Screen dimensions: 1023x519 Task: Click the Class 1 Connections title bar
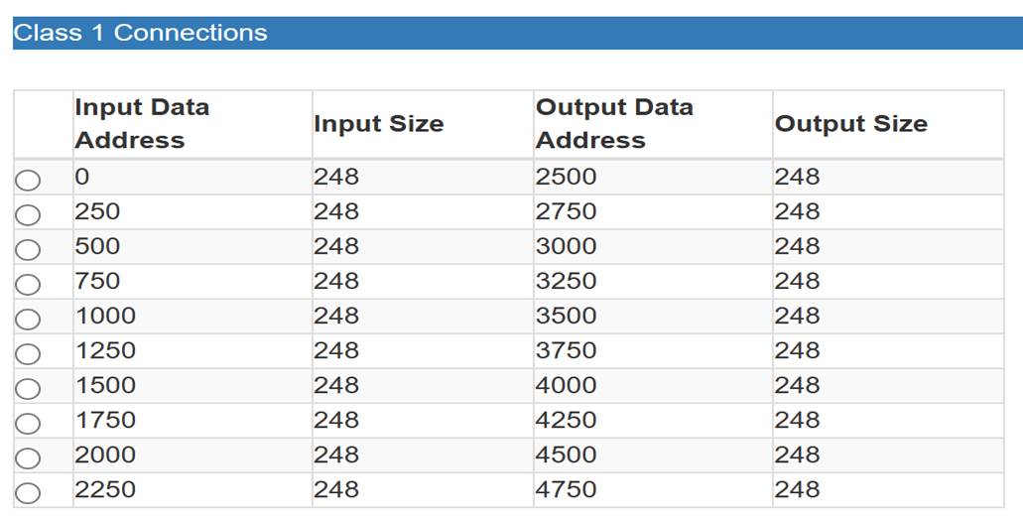[518, 33]
